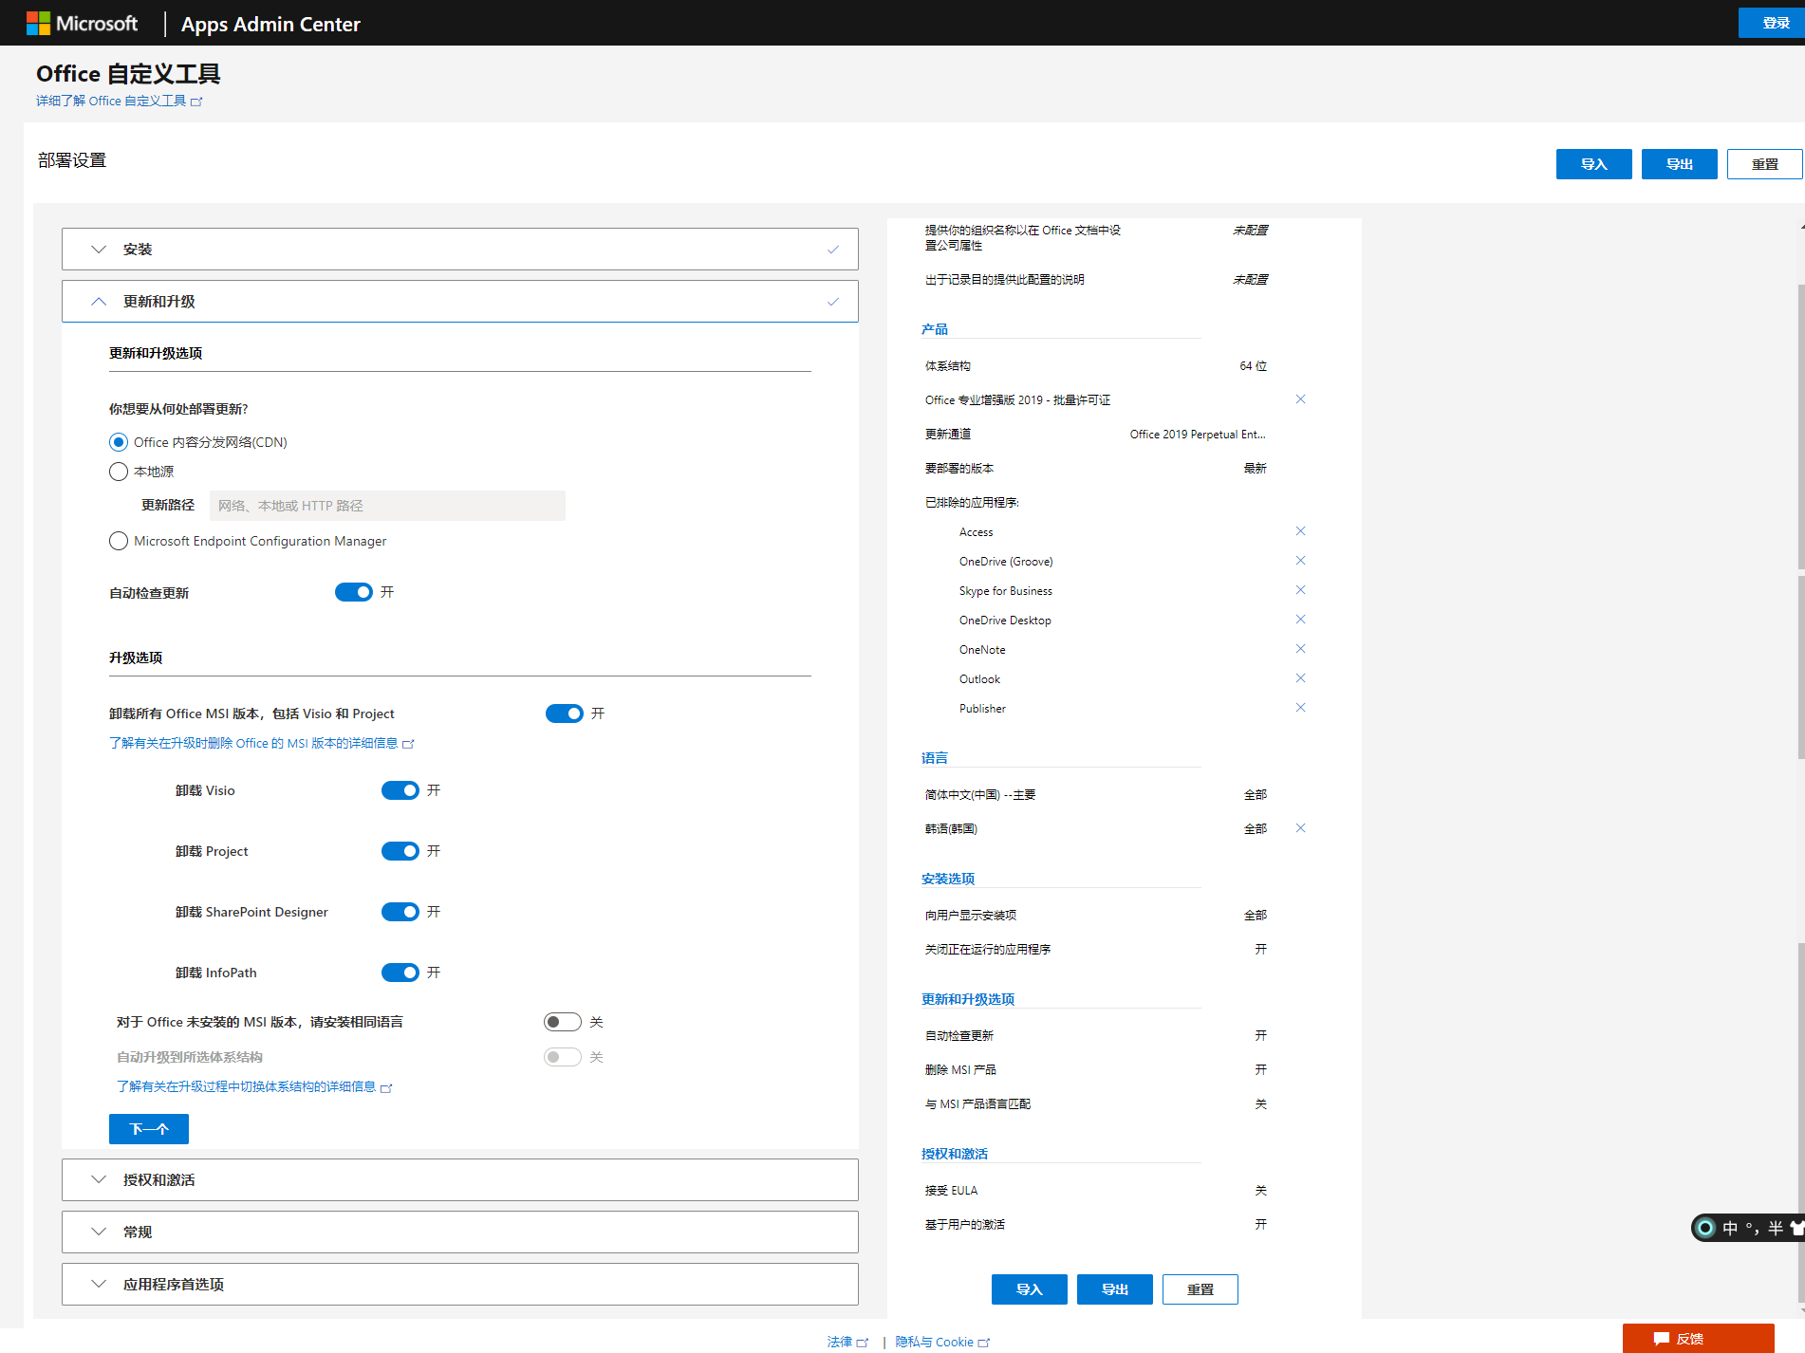Jump to 语言 summary heading
This screenshot has height=1353, width=1805.
click(x=934, y=758)
